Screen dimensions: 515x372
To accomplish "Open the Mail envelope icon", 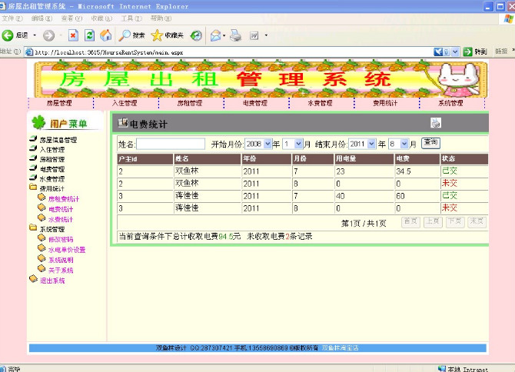I will pos(215,35).
